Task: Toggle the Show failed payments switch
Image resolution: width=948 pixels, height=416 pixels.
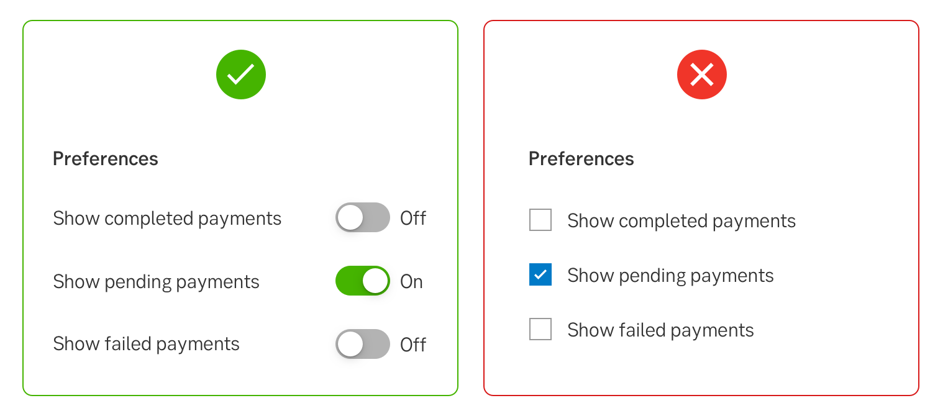Action: [362, 344]
